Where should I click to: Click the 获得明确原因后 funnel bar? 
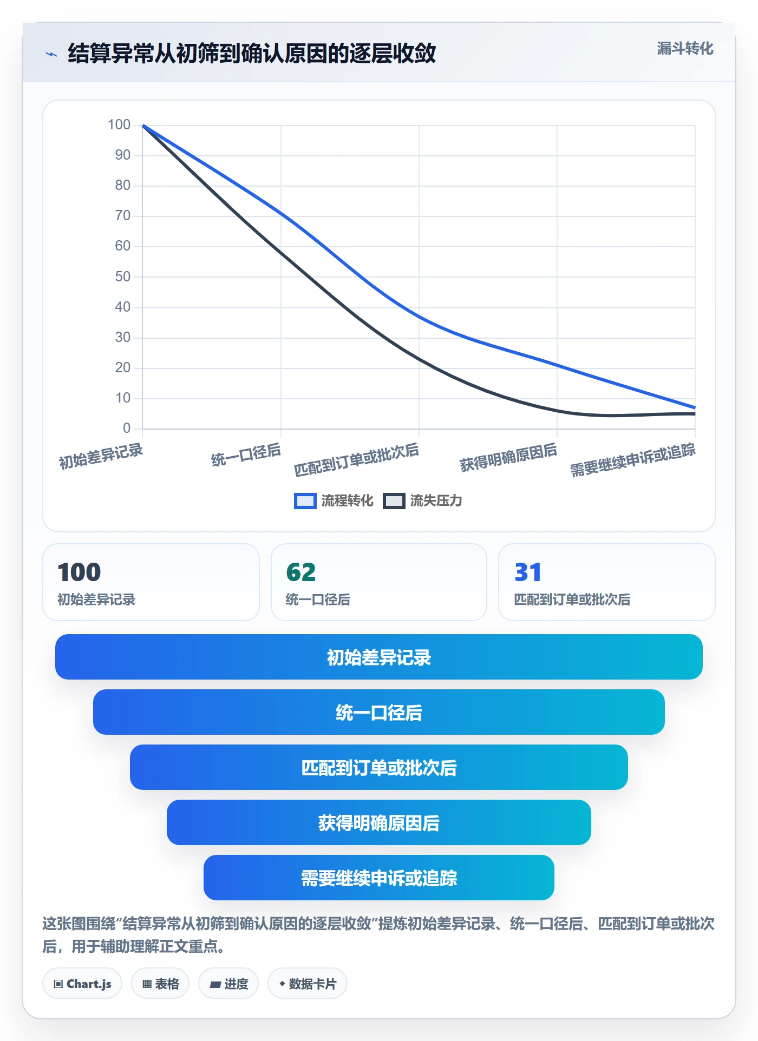379,822
